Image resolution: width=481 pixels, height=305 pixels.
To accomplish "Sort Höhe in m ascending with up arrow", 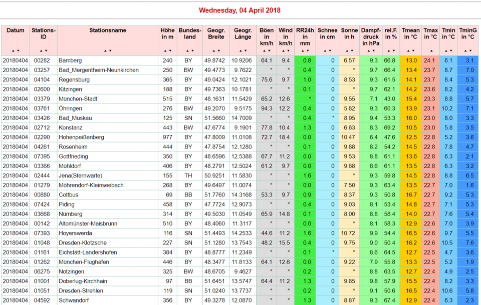I will click(x=165, y=50).
